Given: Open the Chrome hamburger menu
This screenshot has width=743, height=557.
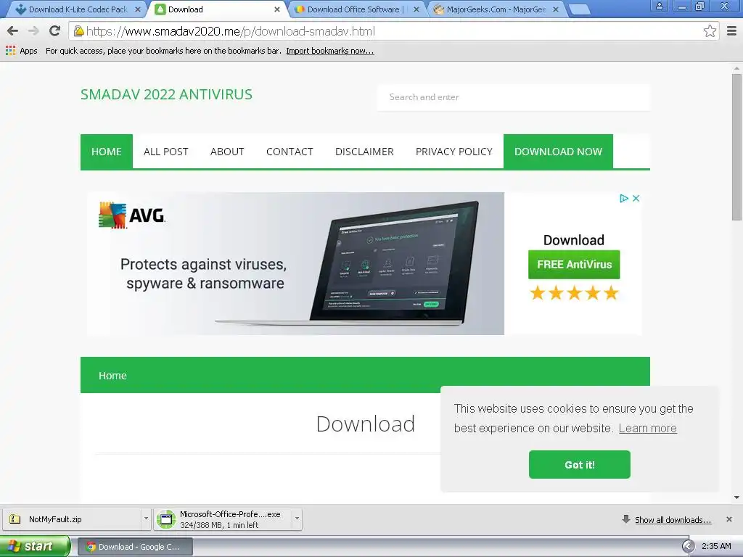Looking at the screenshot, I should 731,31.
